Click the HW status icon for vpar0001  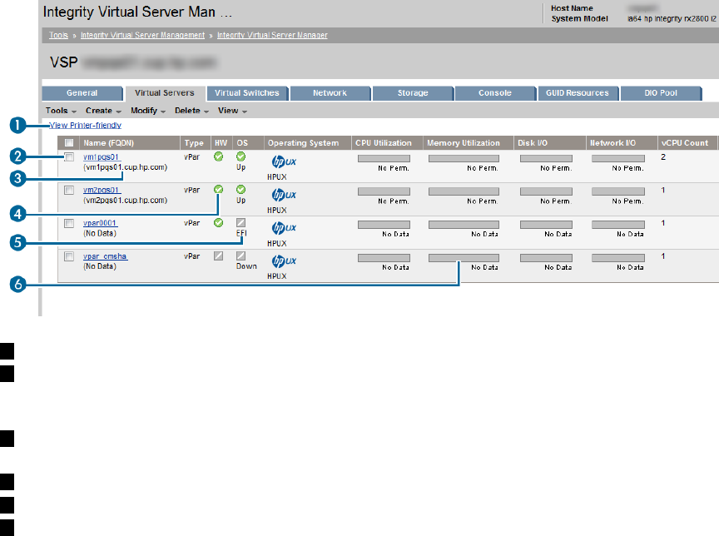(x=218, y=223)
